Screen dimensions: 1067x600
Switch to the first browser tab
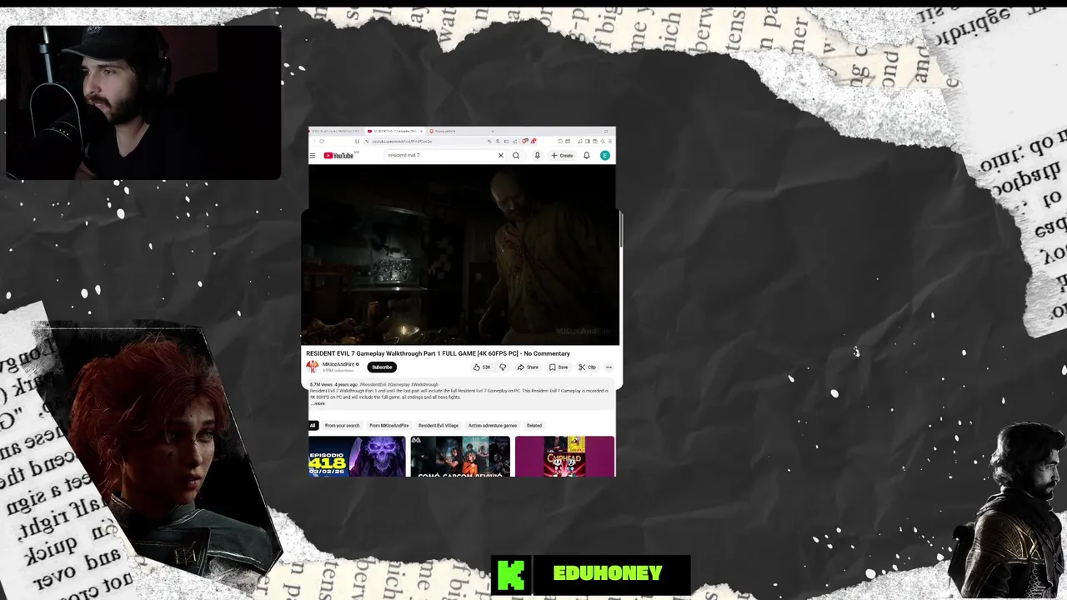point(335,132)
